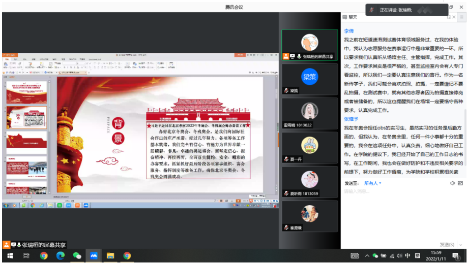Click sender name 张耀予 in chat

[351, 119]
